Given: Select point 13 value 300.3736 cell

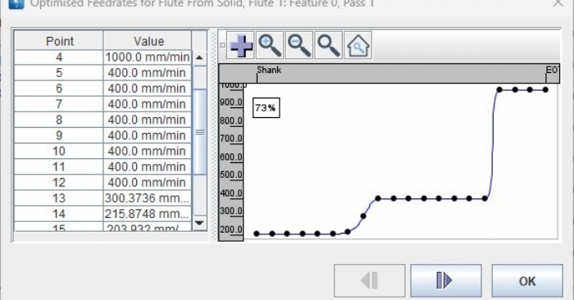Looking at the screenshot, I should click(148, 198).
